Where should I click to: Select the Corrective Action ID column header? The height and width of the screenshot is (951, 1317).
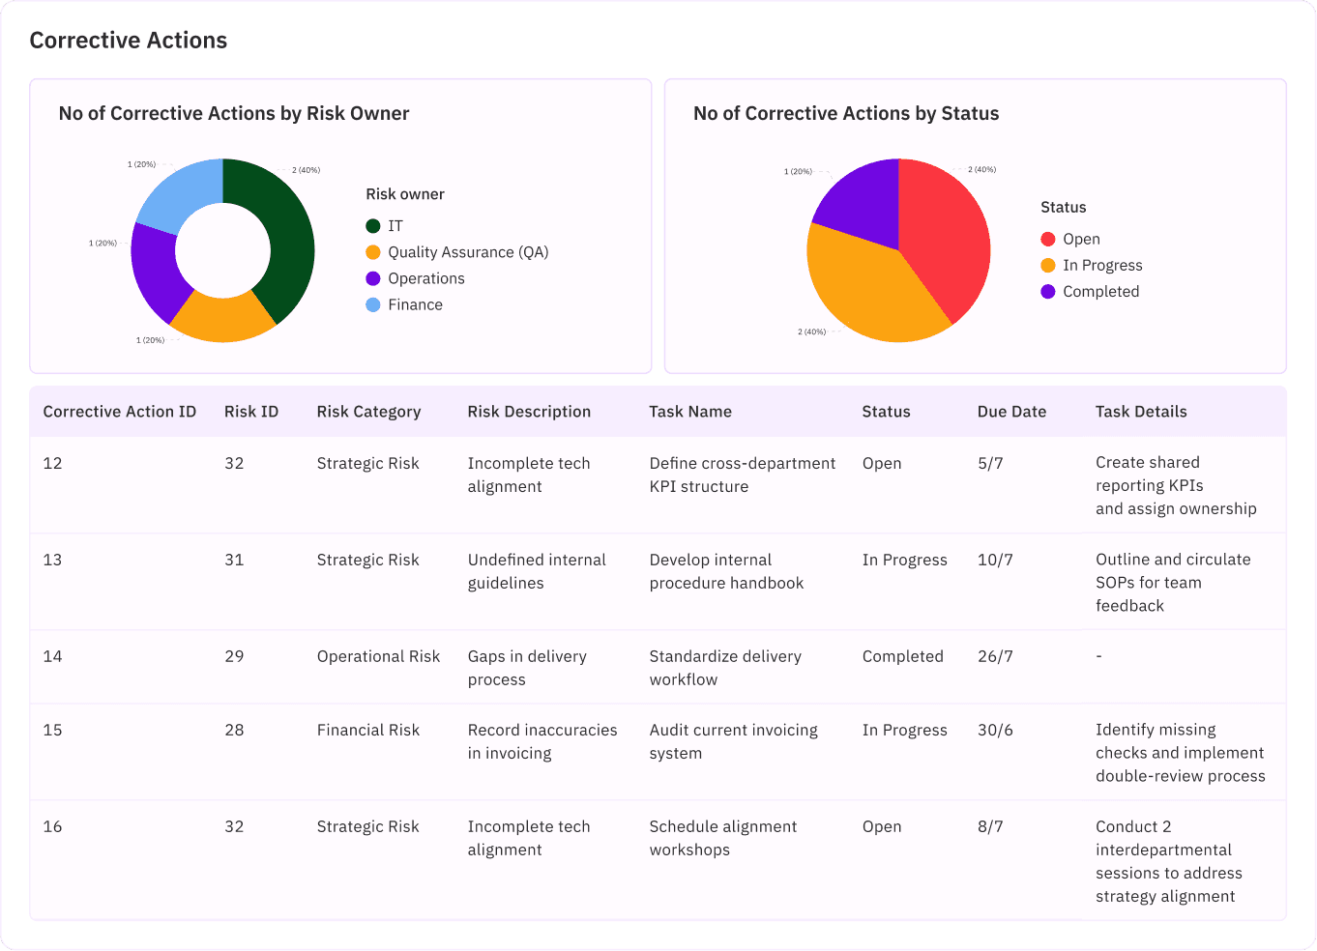click(x=119, y=411)
